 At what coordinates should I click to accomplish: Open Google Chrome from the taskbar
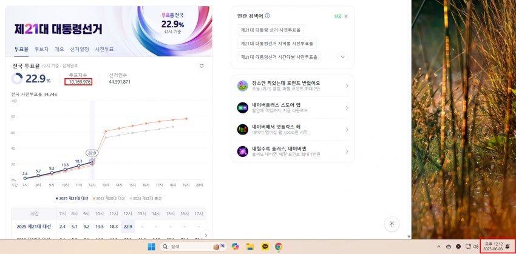click(279, 247)
